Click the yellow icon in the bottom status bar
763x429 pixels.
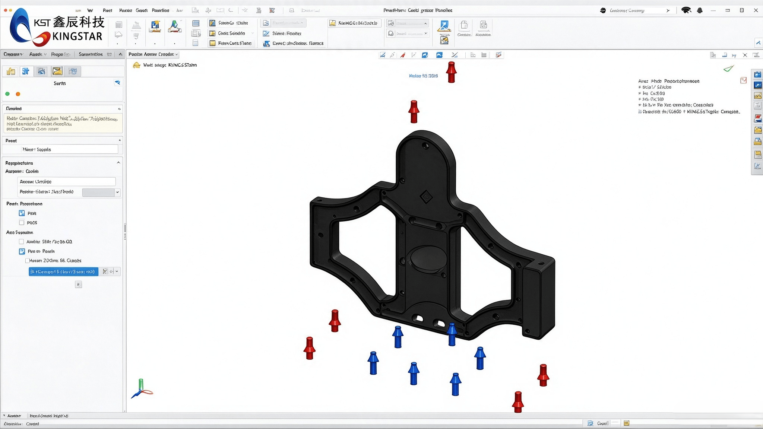coord(626,423)
